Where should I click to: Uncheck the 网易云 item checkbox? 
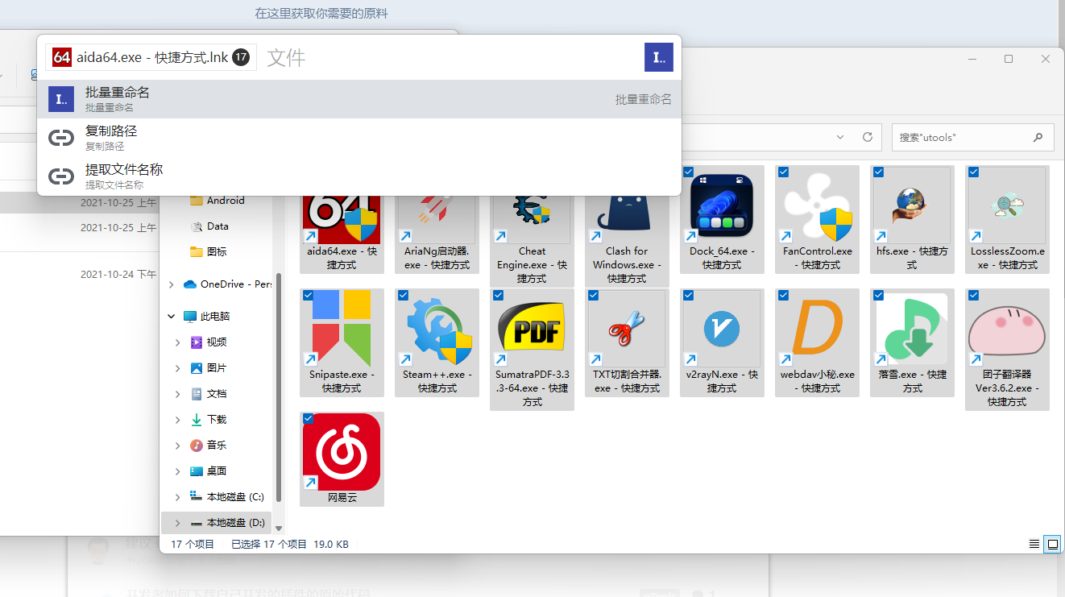pos(309,419)
